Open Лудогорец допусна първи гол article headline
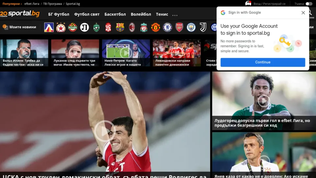Image resolution: width=316 pixels, height=178 pixels. click(262, 123)
